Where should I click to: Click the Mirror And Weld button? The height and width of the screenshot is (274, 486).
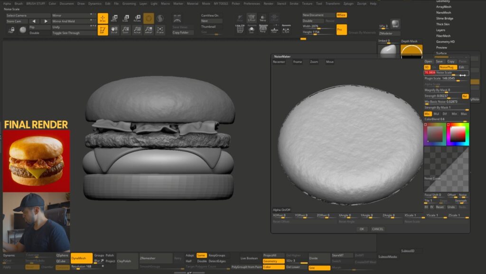(x=74, y=21)
